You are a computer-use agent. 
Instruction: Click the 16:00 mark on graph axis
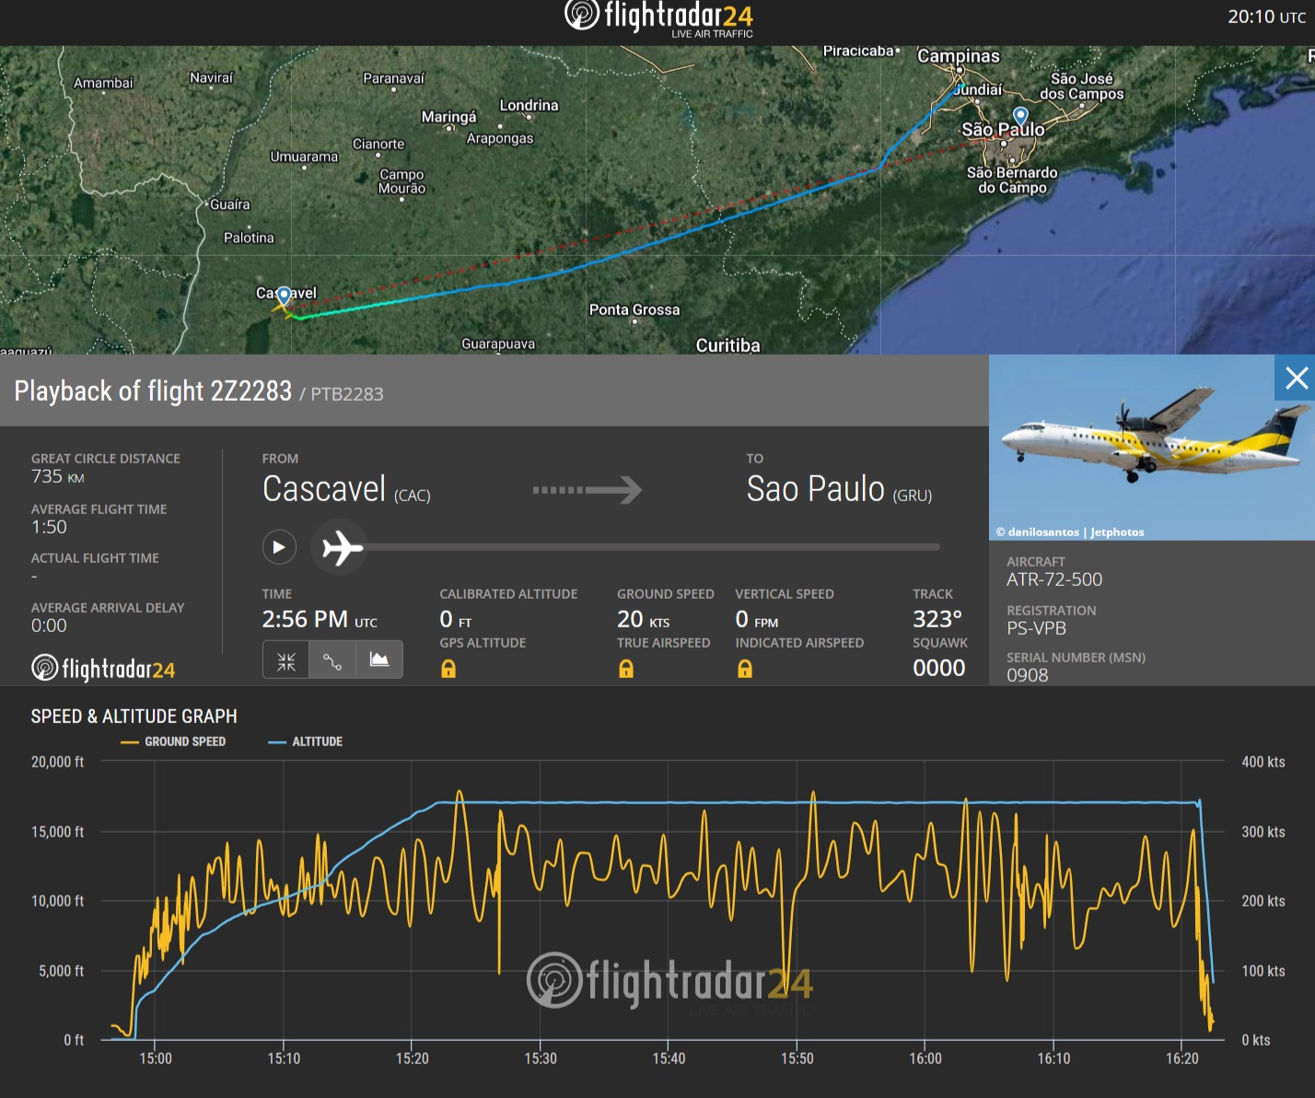click(925, 1058)
